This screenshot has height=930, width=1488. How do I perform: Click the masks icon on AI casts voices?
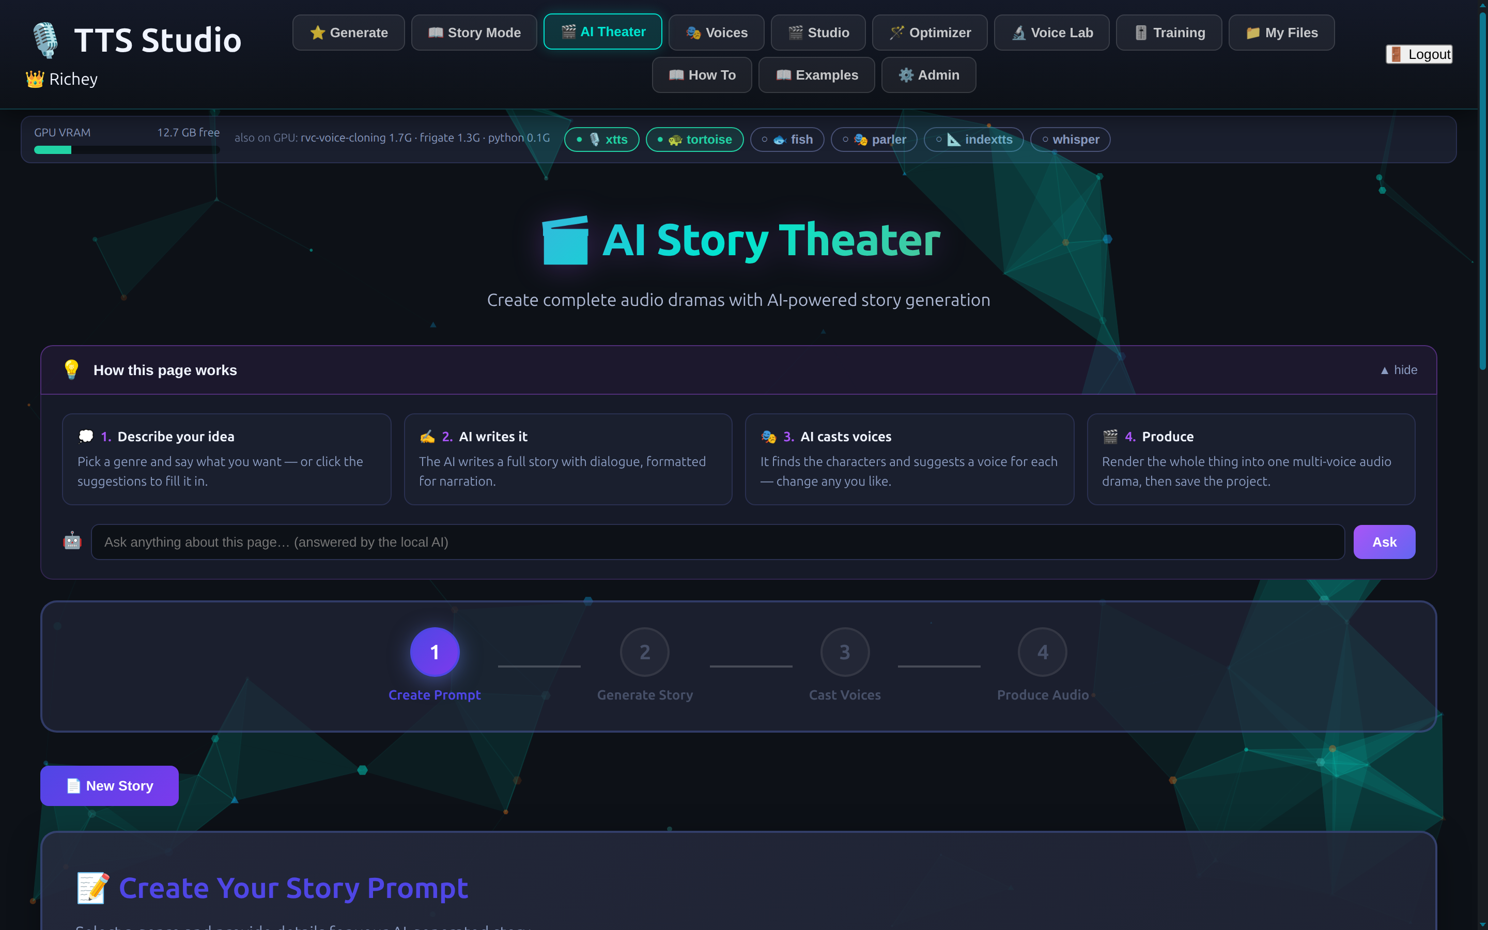pos(769,437)
